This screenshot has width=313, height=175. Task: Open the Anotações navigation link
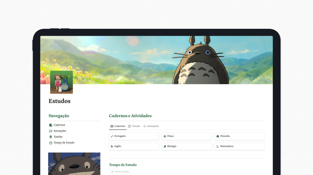click(x=60, y=131)
